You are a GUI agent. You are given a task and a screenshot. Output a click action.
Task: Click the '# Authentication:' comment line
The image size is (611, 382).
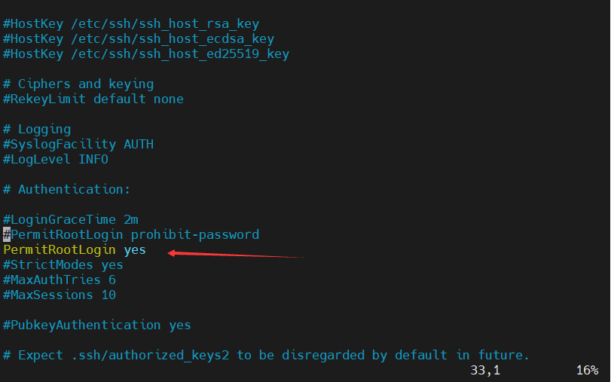67,189
